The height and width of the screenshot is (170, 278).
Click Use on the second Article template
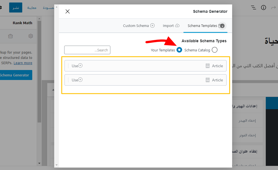point(77,80)
